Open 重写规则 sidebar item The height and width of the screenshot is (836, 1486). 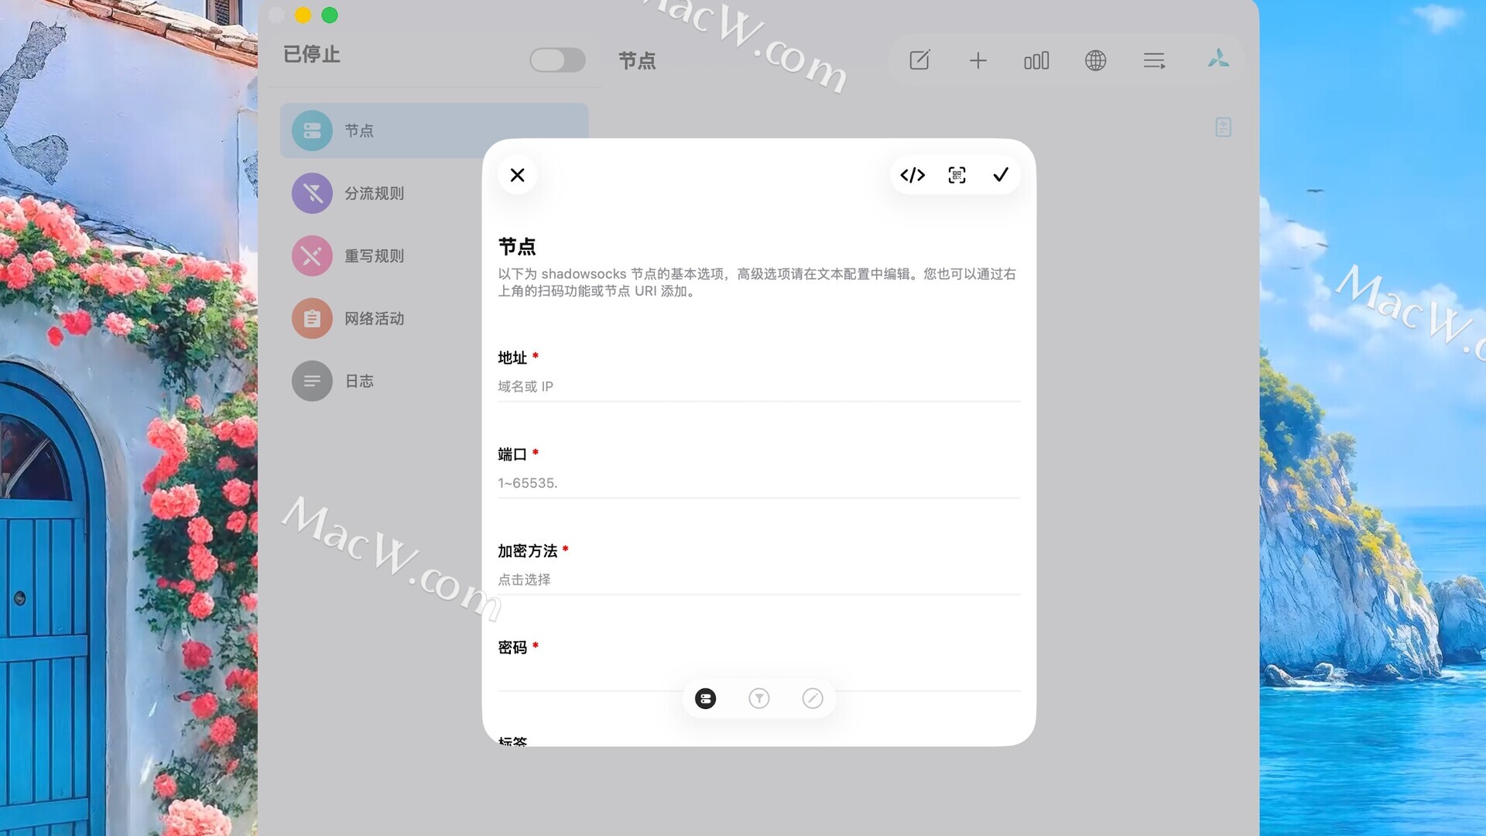374,256
